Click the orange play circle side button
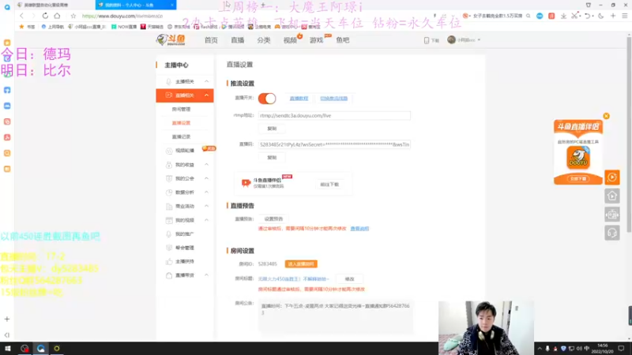The image size is (632, 355). click(611, 177)
